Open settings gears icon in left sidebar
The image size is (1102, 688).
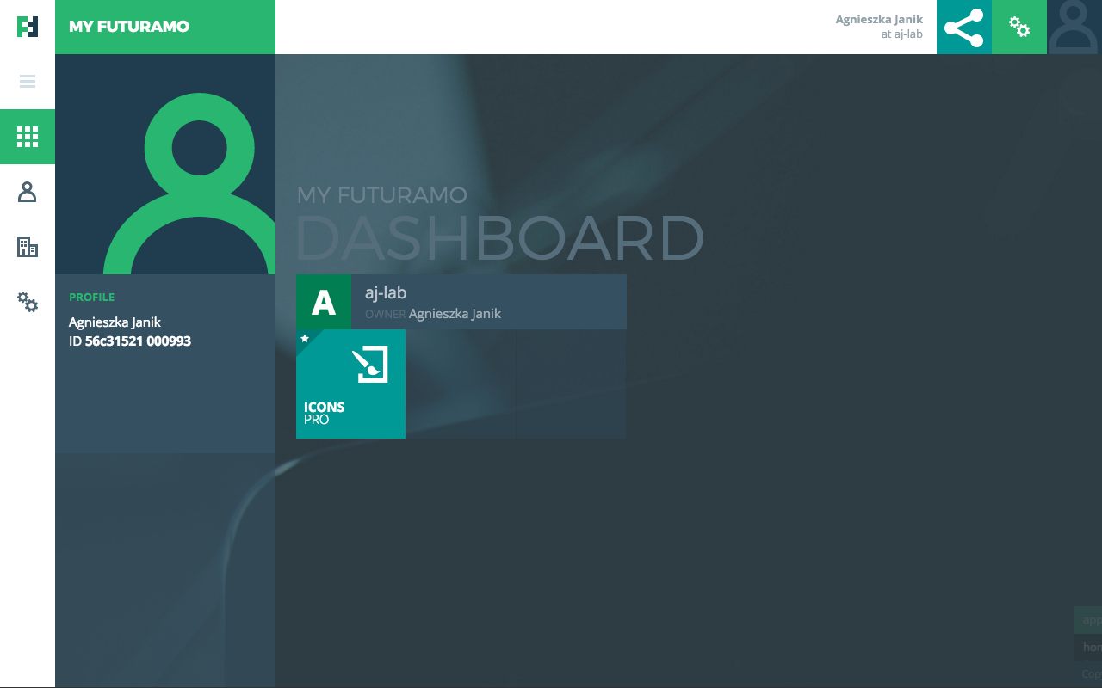point(28,302)
